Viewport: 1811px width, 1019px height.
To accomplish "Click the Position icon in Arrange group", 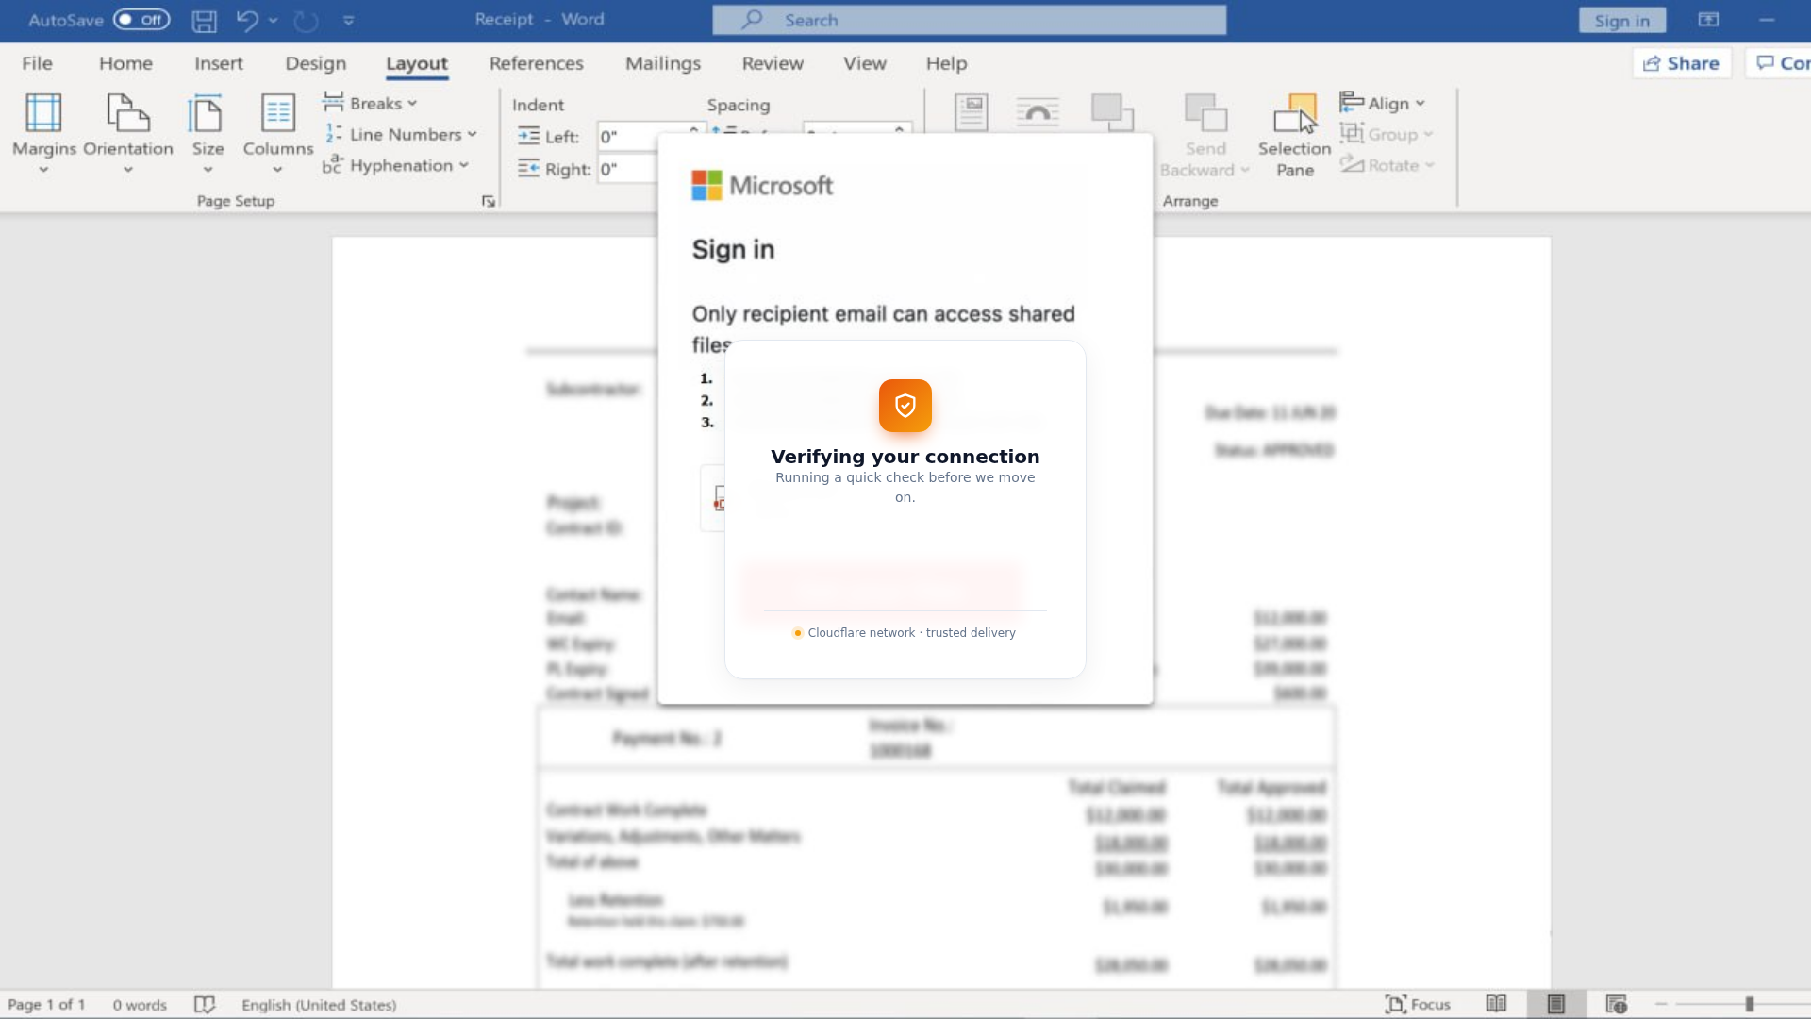I will pos(971,112).
